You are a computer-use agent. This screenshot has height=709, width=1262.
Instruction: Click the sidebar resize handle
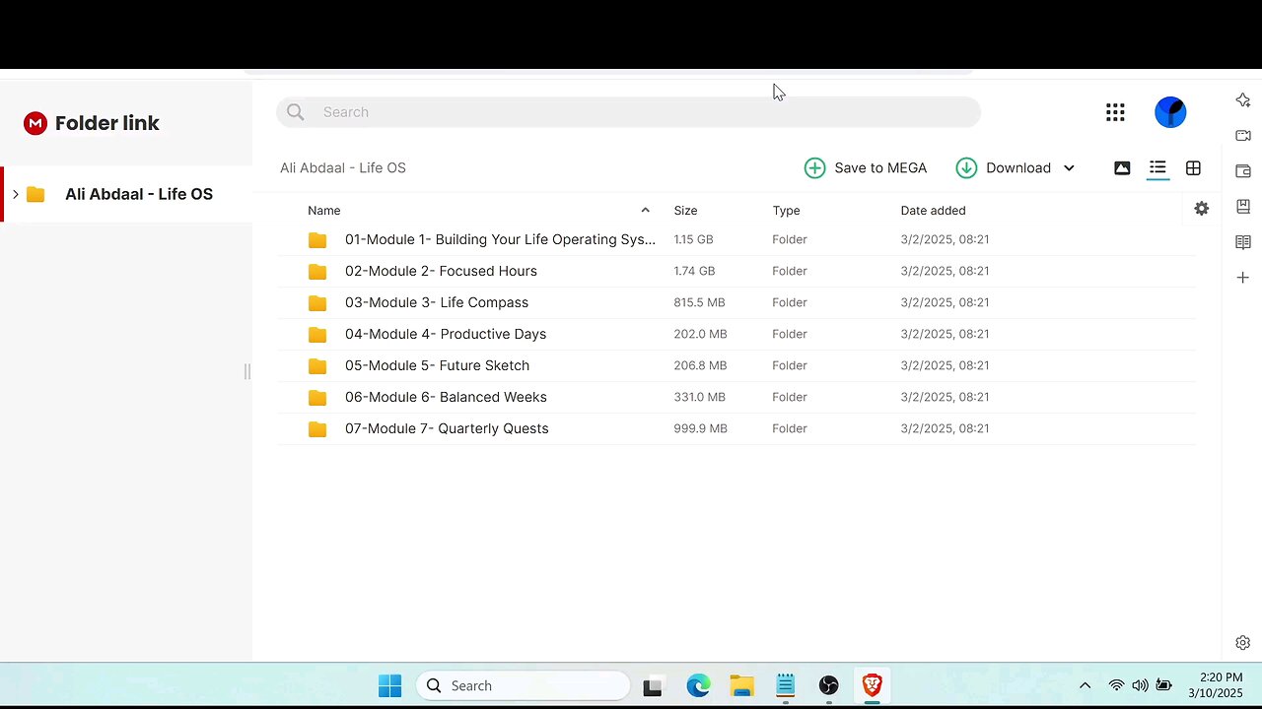coord(247,371)
